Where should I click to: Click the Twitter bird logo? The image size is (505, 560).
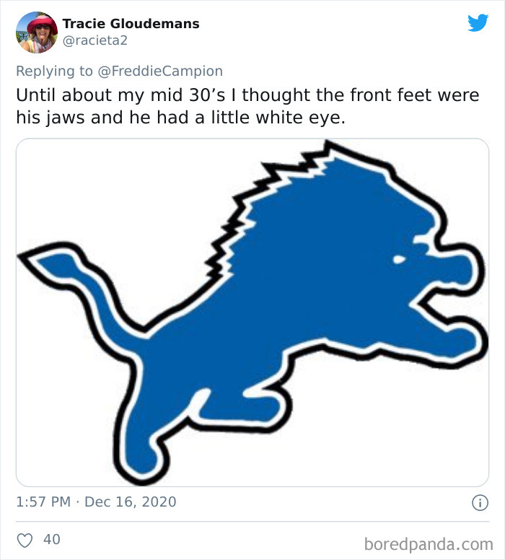click(x=478, y=23)
